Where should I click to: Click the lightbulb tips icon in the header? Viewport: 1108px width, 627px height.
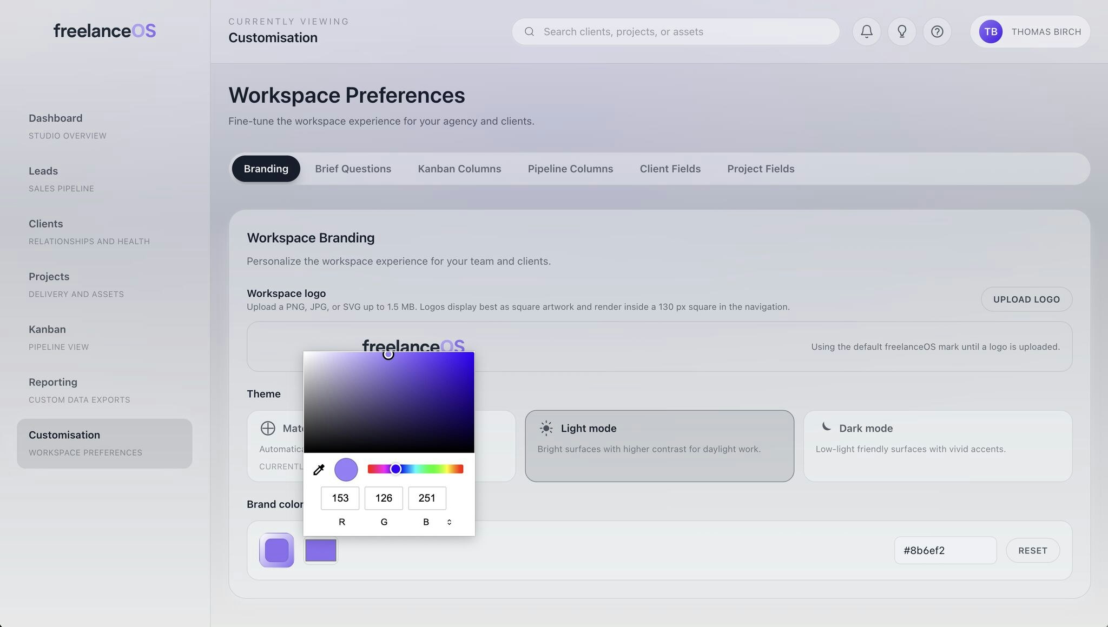coord(902,31)
